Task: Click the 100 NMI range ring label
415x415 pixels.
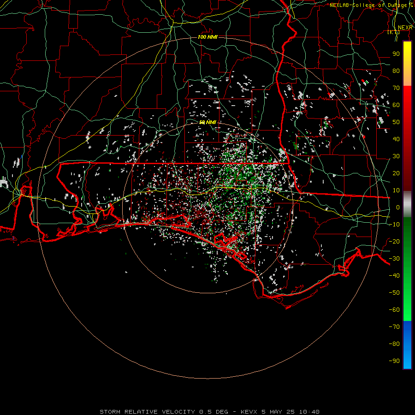Action: [x=207, y=37]
